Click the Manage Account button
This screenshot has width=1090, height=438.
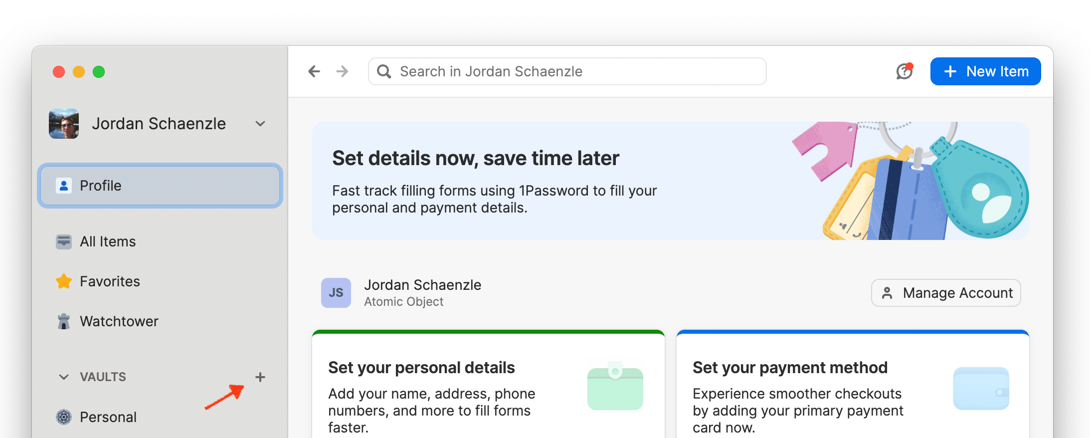point(945,293)
